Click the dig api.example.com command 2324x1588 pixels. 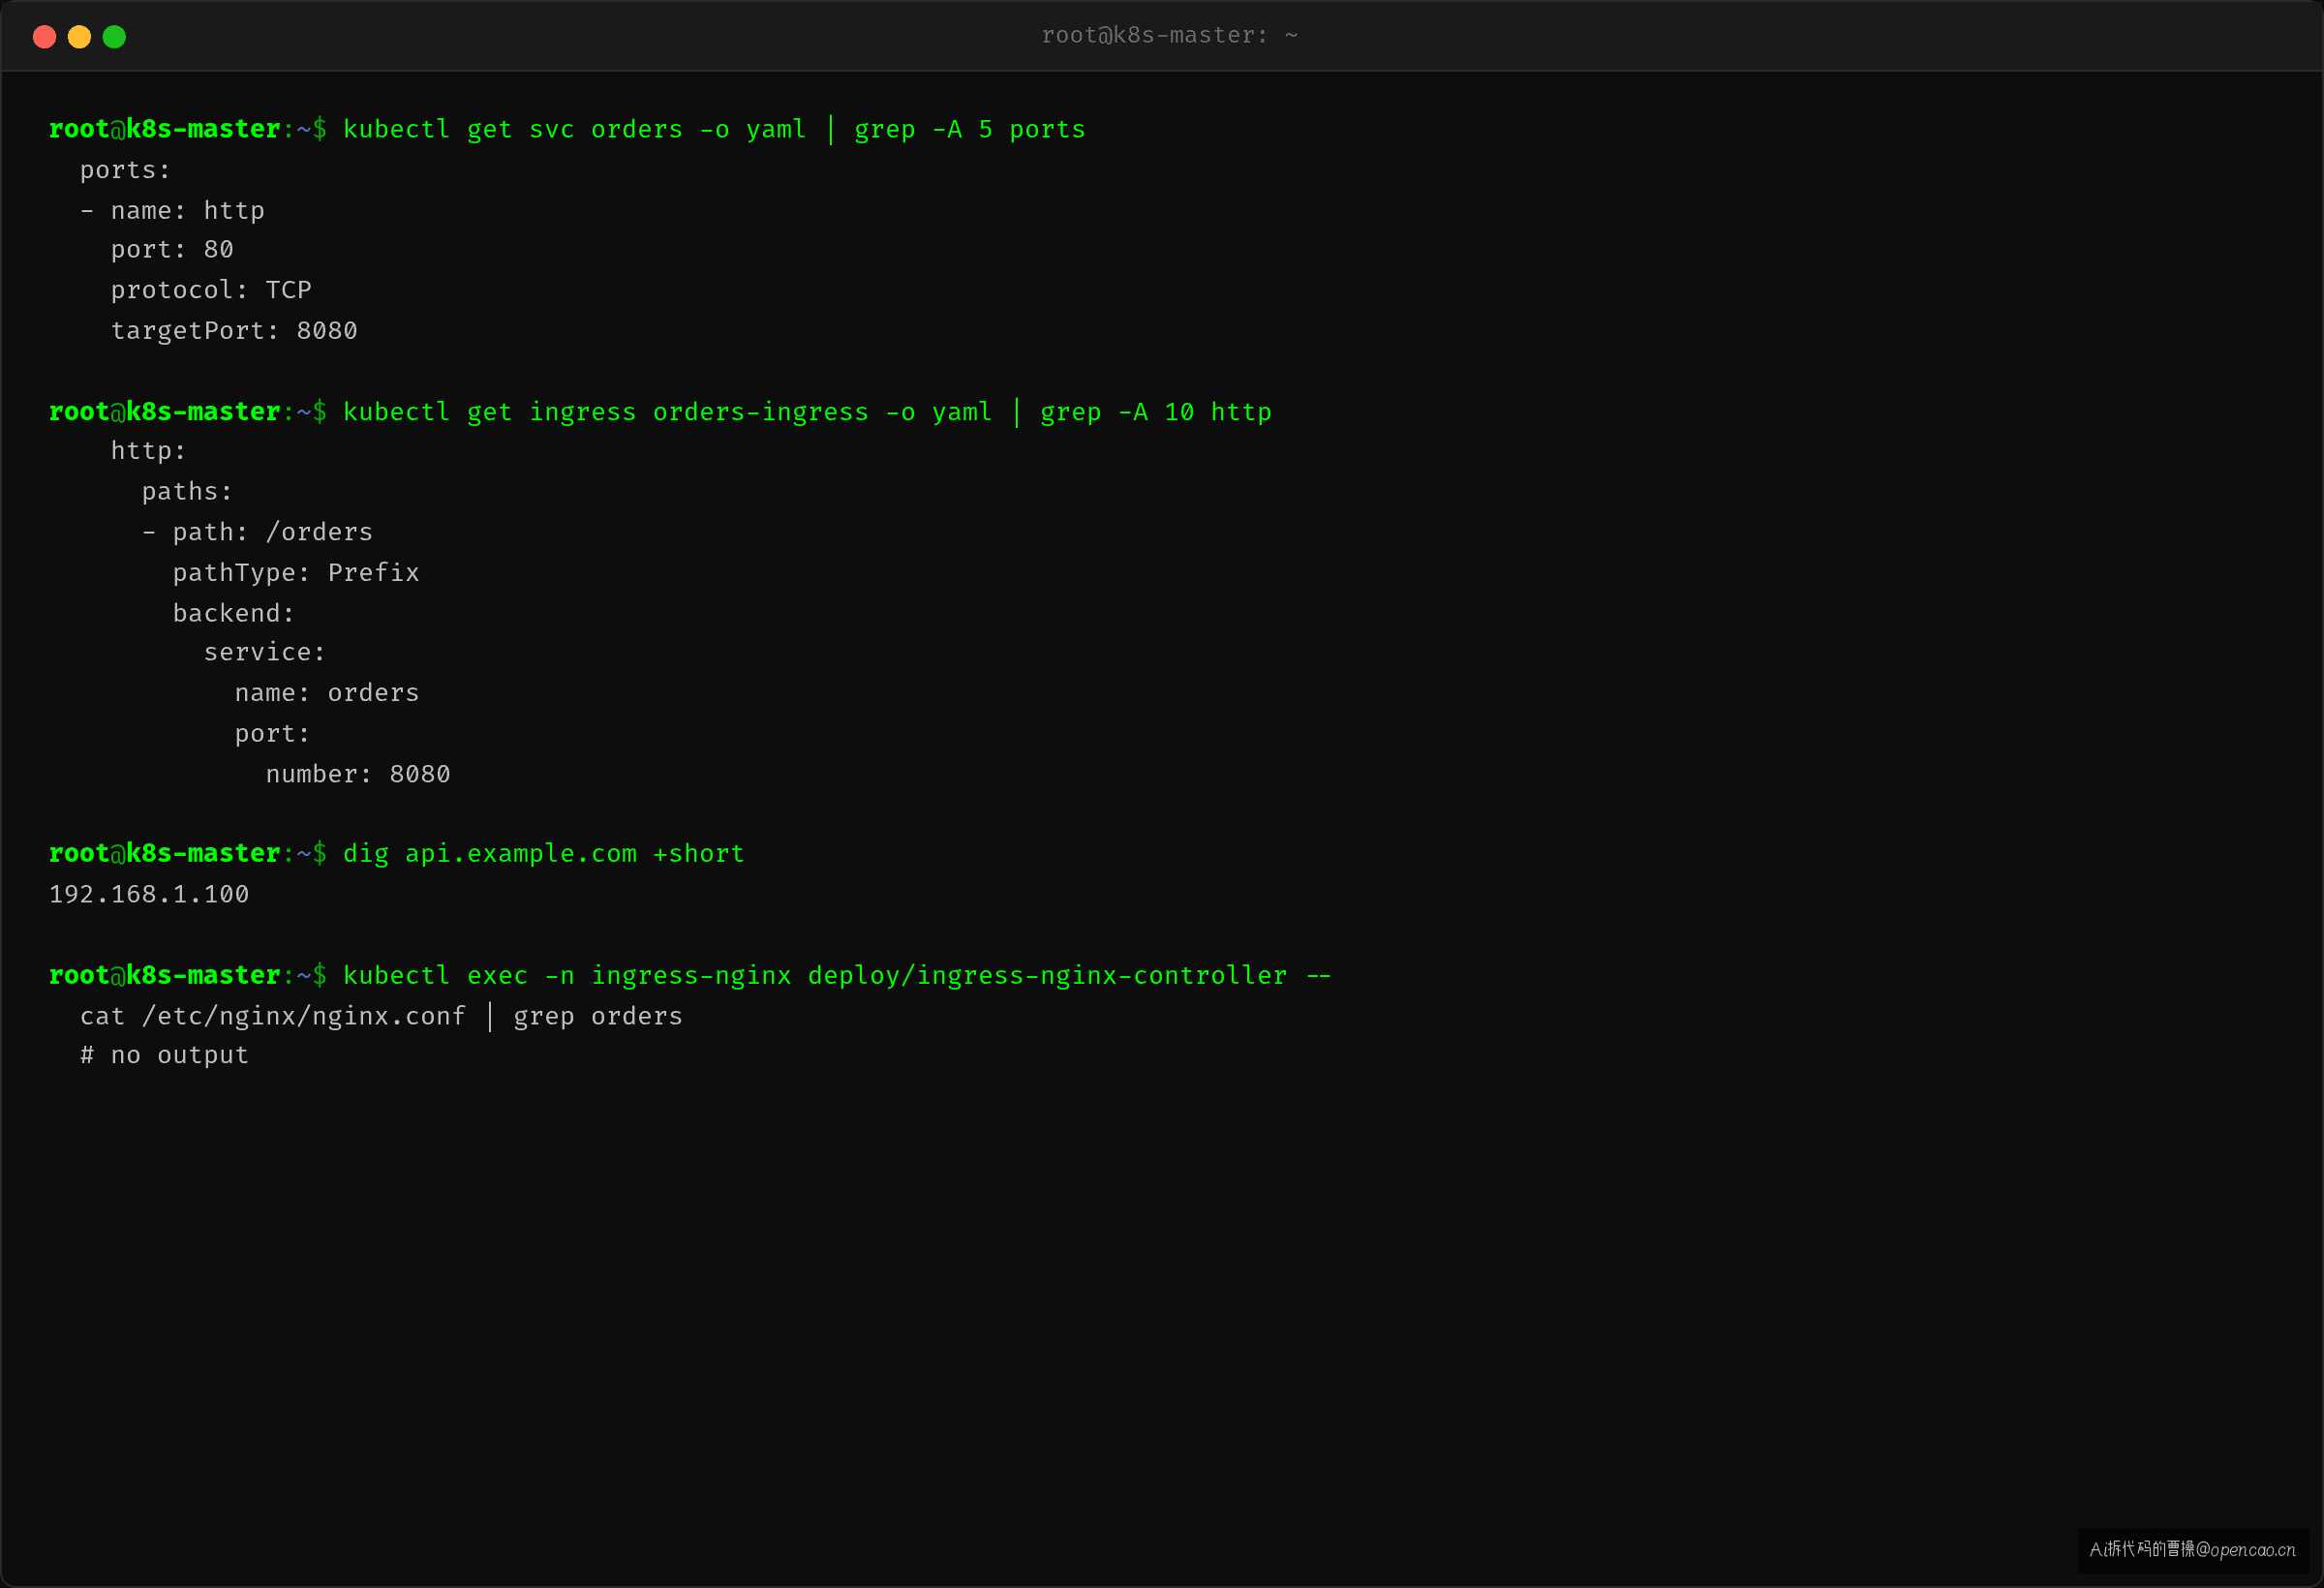pyautogui.click(x=544, y=854)
